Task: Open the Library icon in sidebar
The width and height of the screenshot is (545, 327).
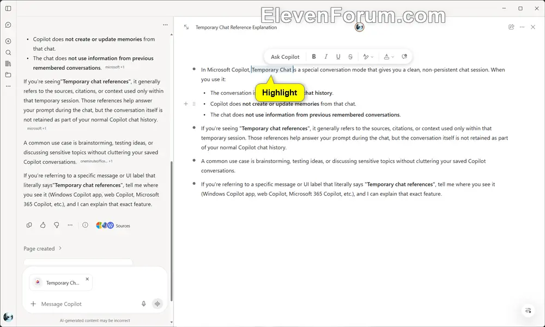Action: point(8,64)
